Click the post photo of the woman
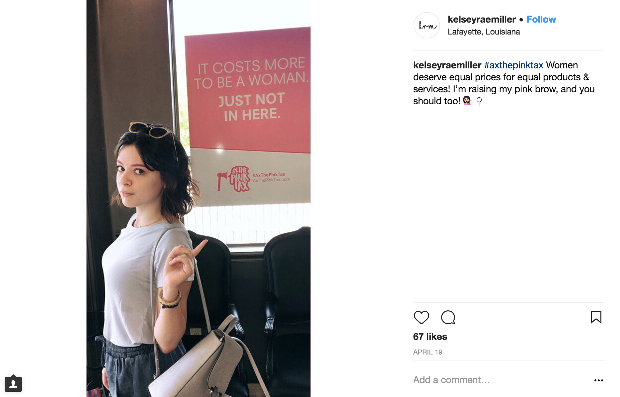The width and height of the screenshot is (620, 397). [198, 198]
